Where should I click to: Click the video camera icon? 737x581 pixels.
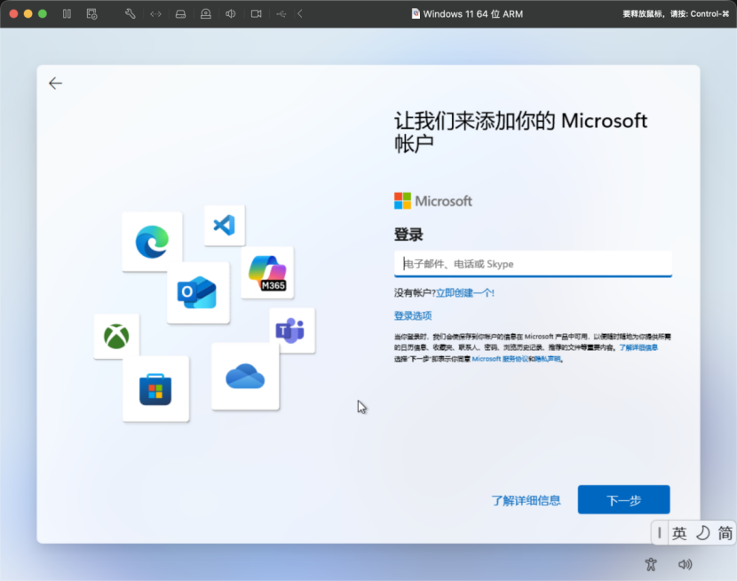click(256, 13)
